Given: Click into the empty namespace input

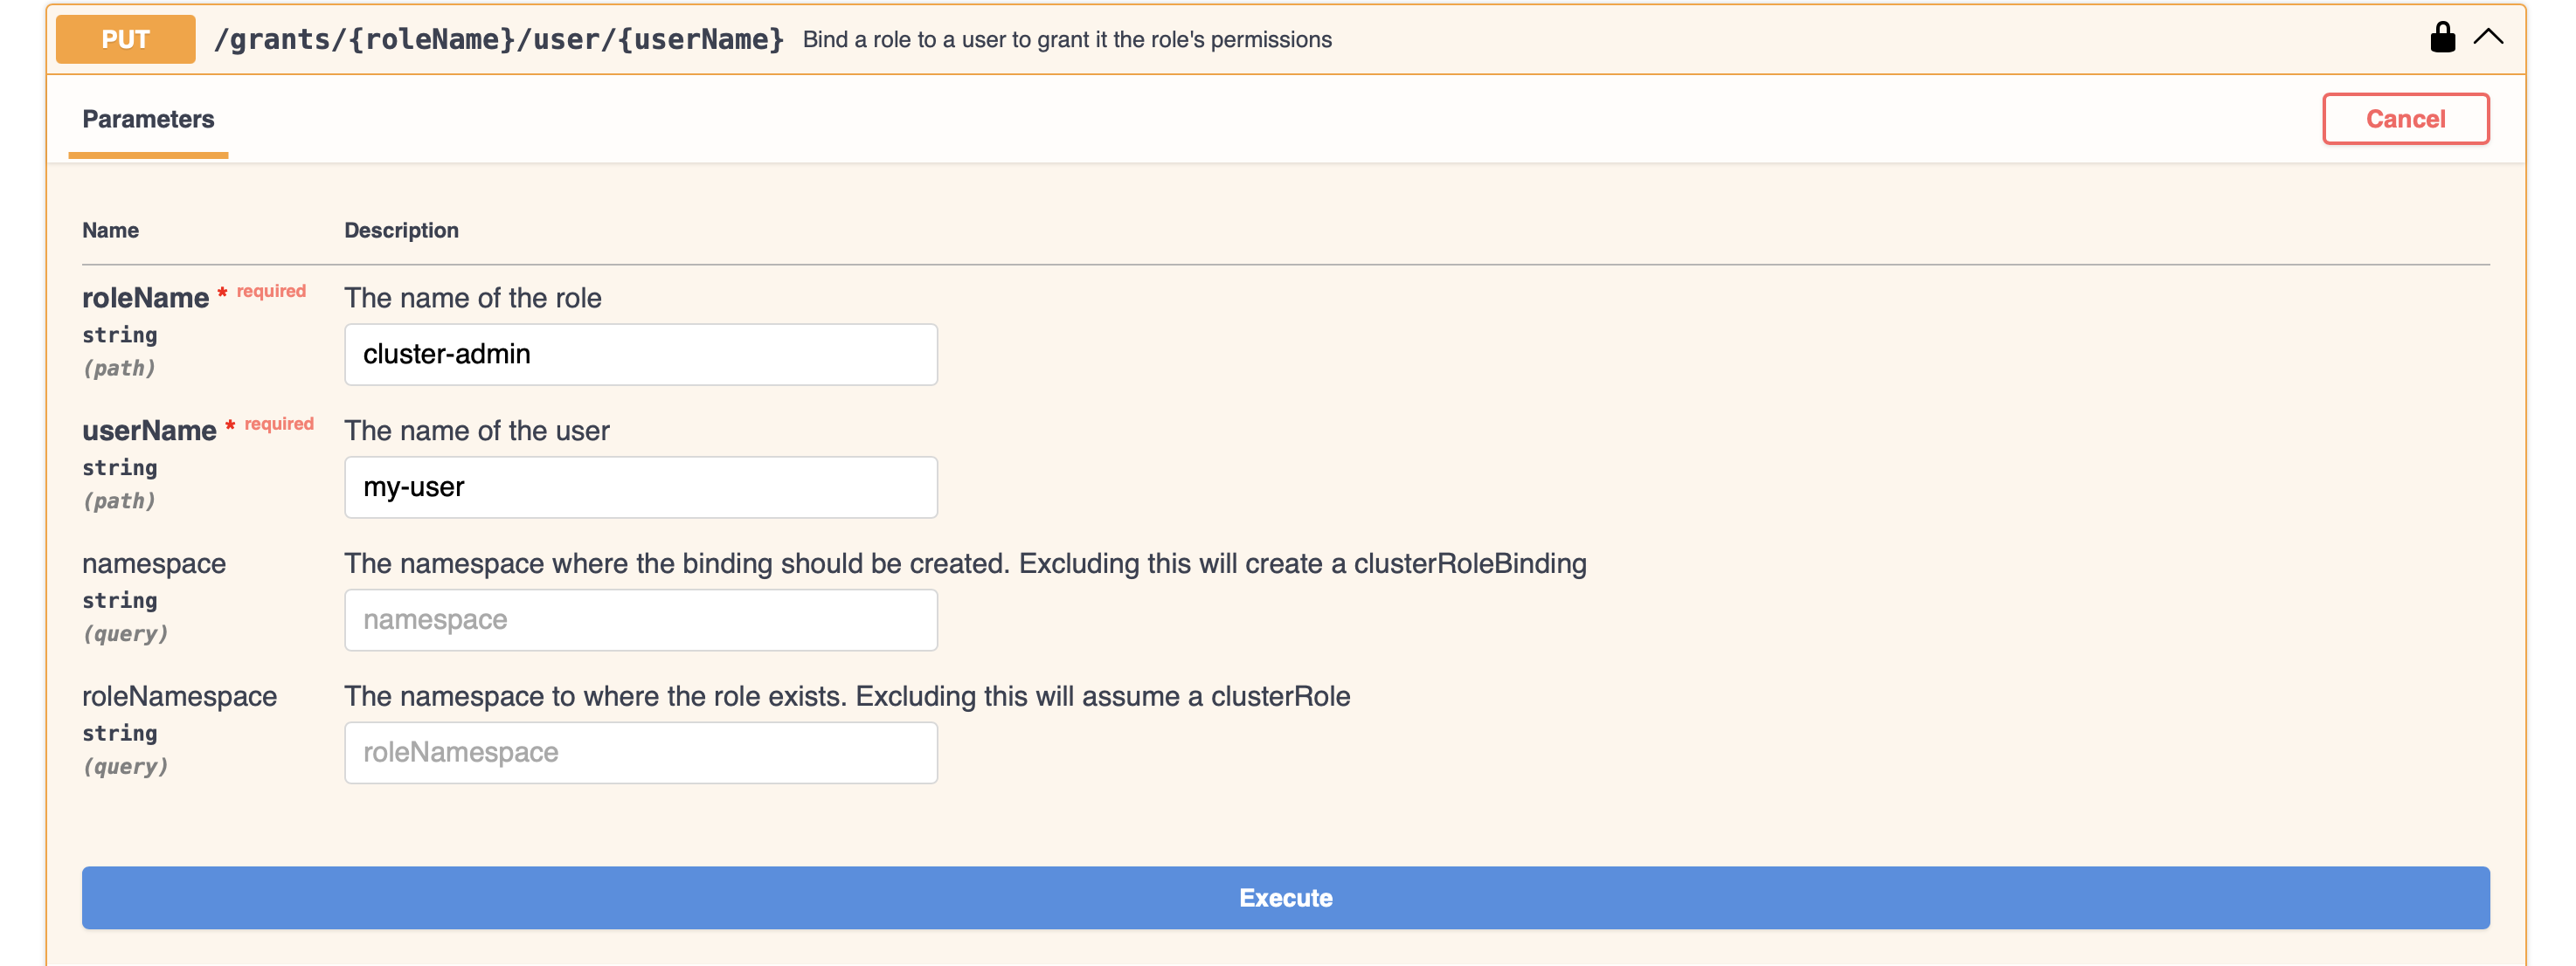Looking at the screenshot, I should click(x=640, y=620).
